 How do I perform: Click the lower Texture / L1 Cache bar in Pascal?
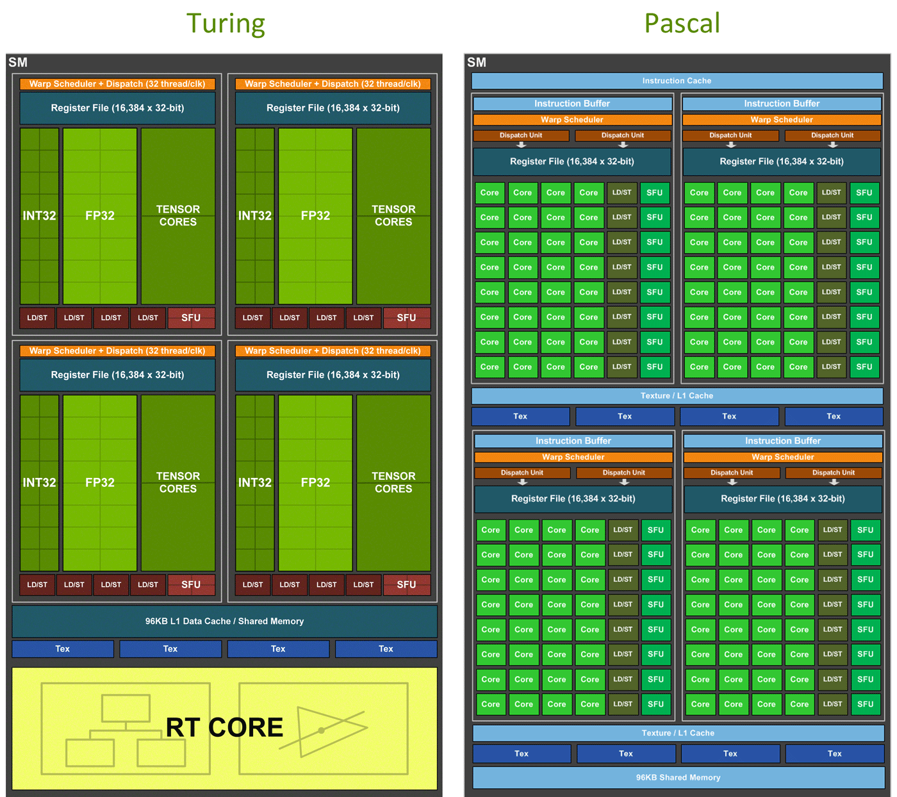click(x=679, y=733)
